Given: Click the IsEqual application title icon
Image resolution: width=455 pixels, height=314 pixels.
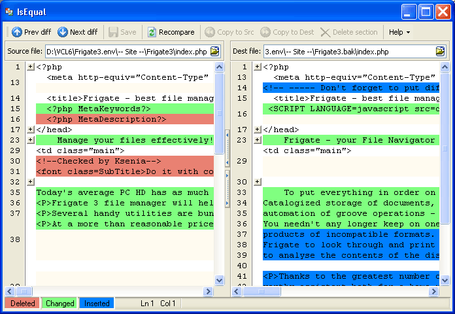Looking at the screenshot, I should coord(9,12).
